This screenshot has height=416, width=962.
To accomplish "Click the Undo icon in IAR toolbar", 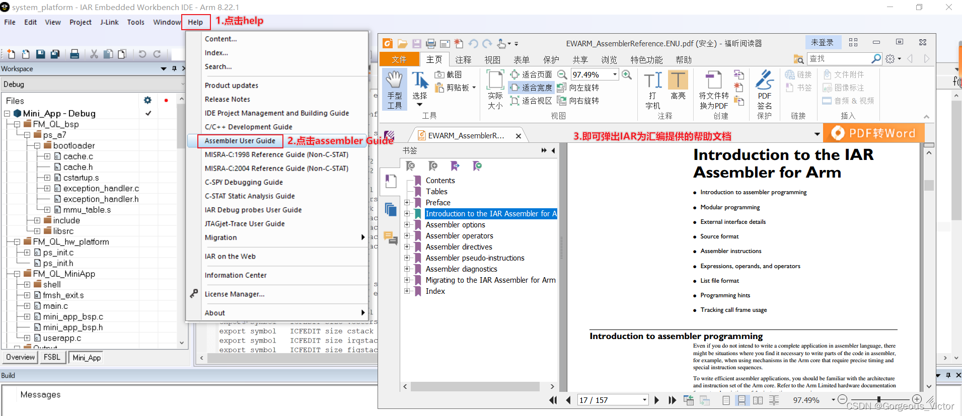I will coord(142,54).
